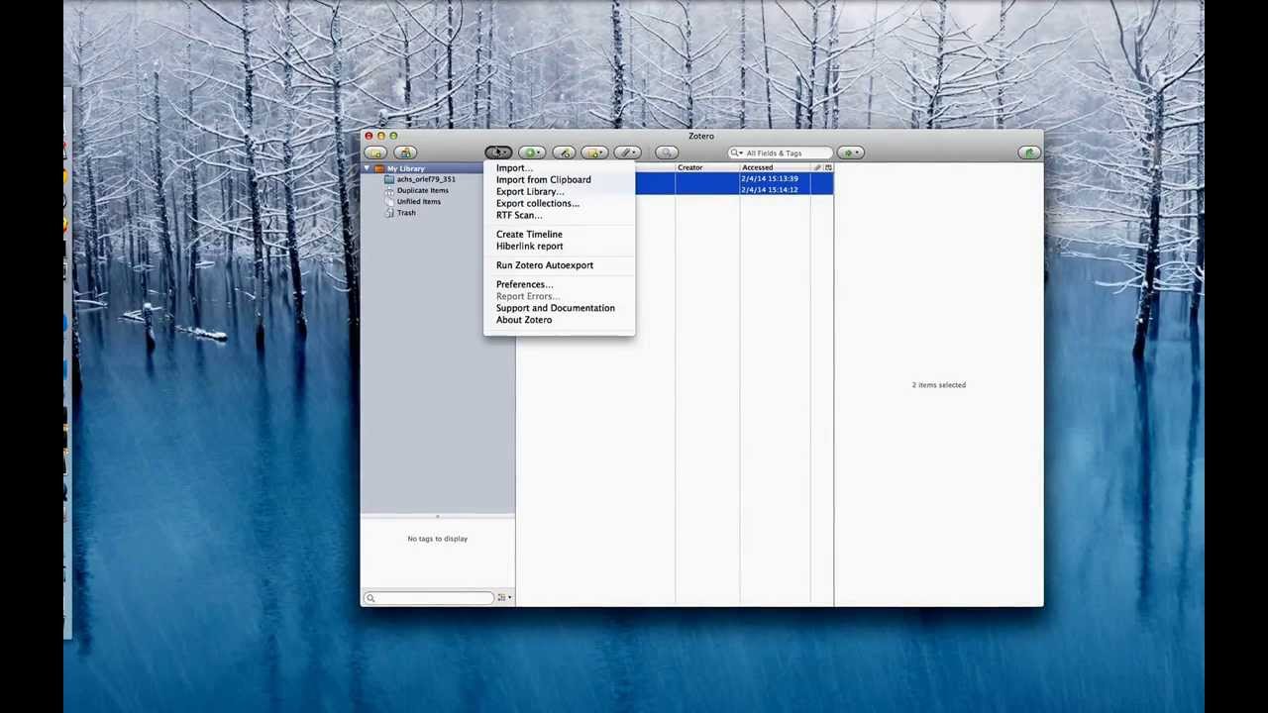Select the row accessed 2/4/14 15:13:39
Viewport: 1268px width, 713px height.
[x=734, y=178]
